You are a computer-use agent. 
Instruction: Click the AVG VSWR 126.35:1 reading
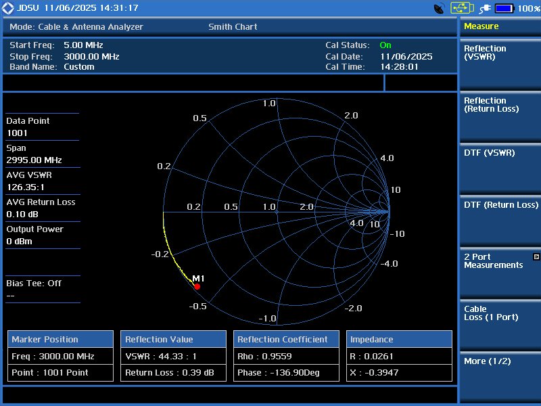pyautogui.click(x=26, y=187)
